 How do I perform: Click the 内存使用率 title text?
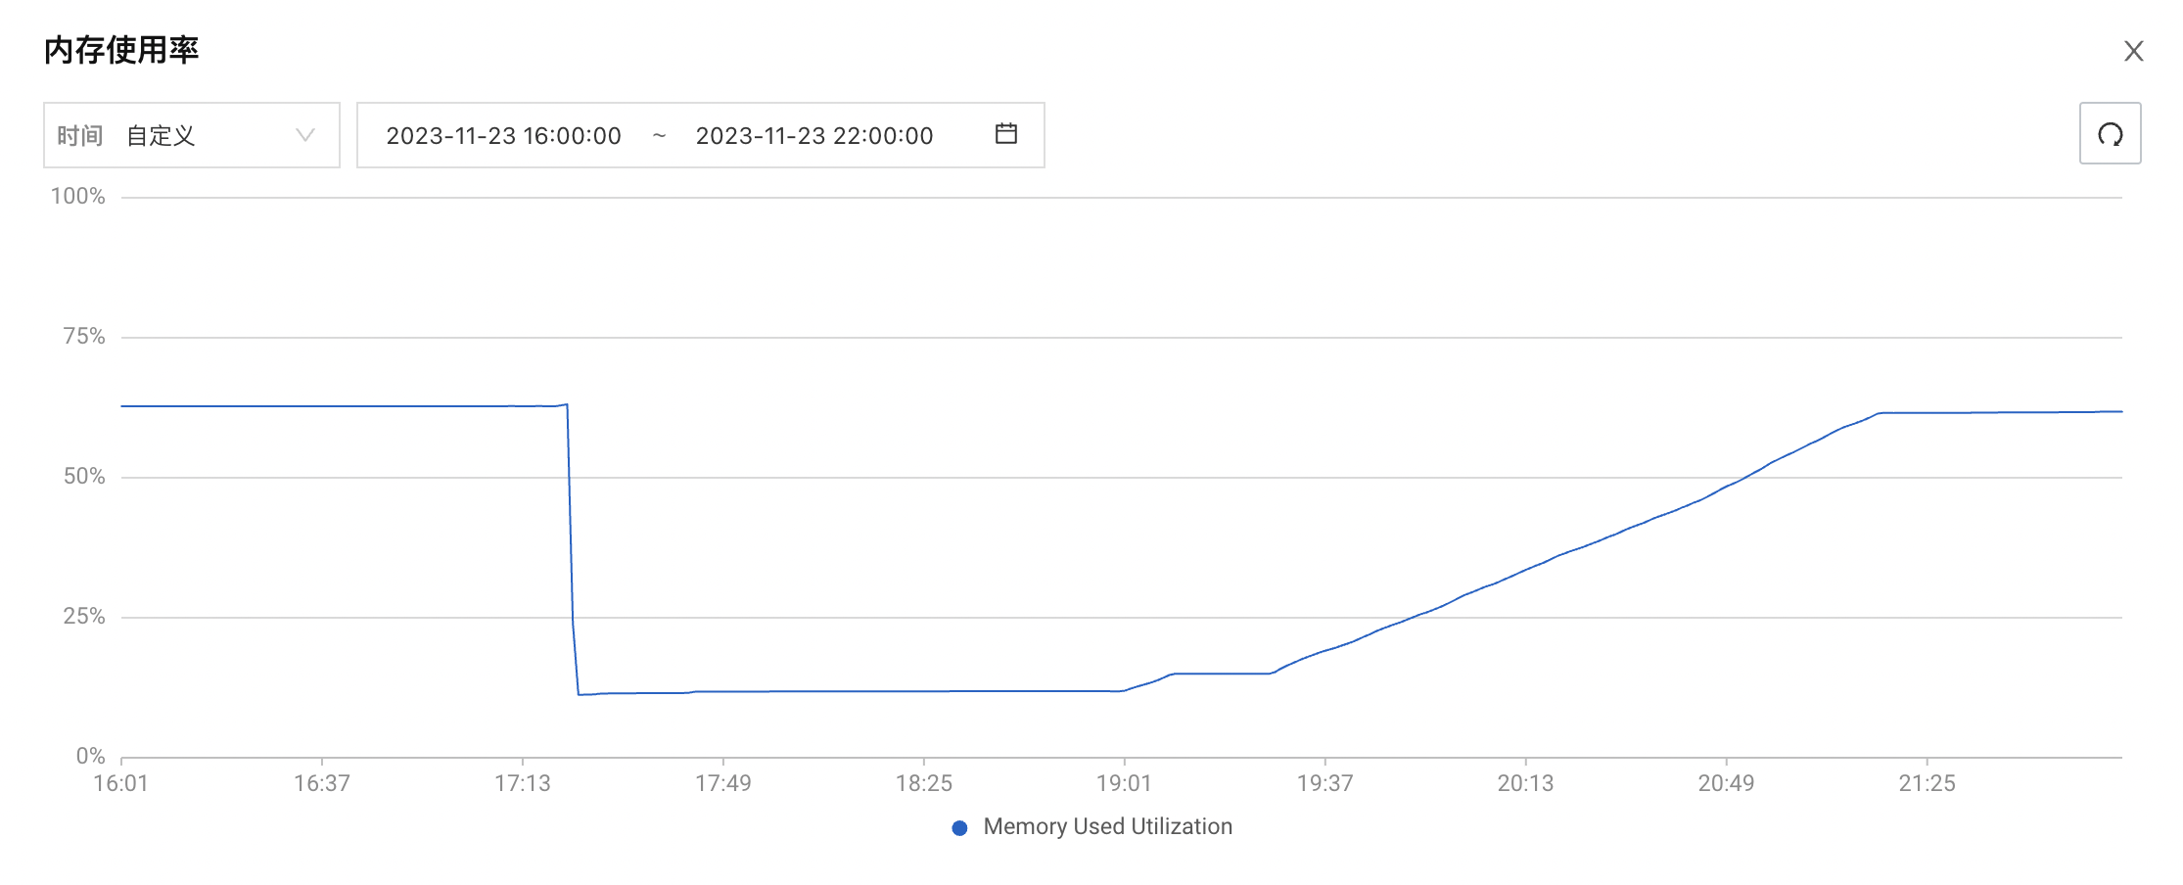click(x=121, y=50)
